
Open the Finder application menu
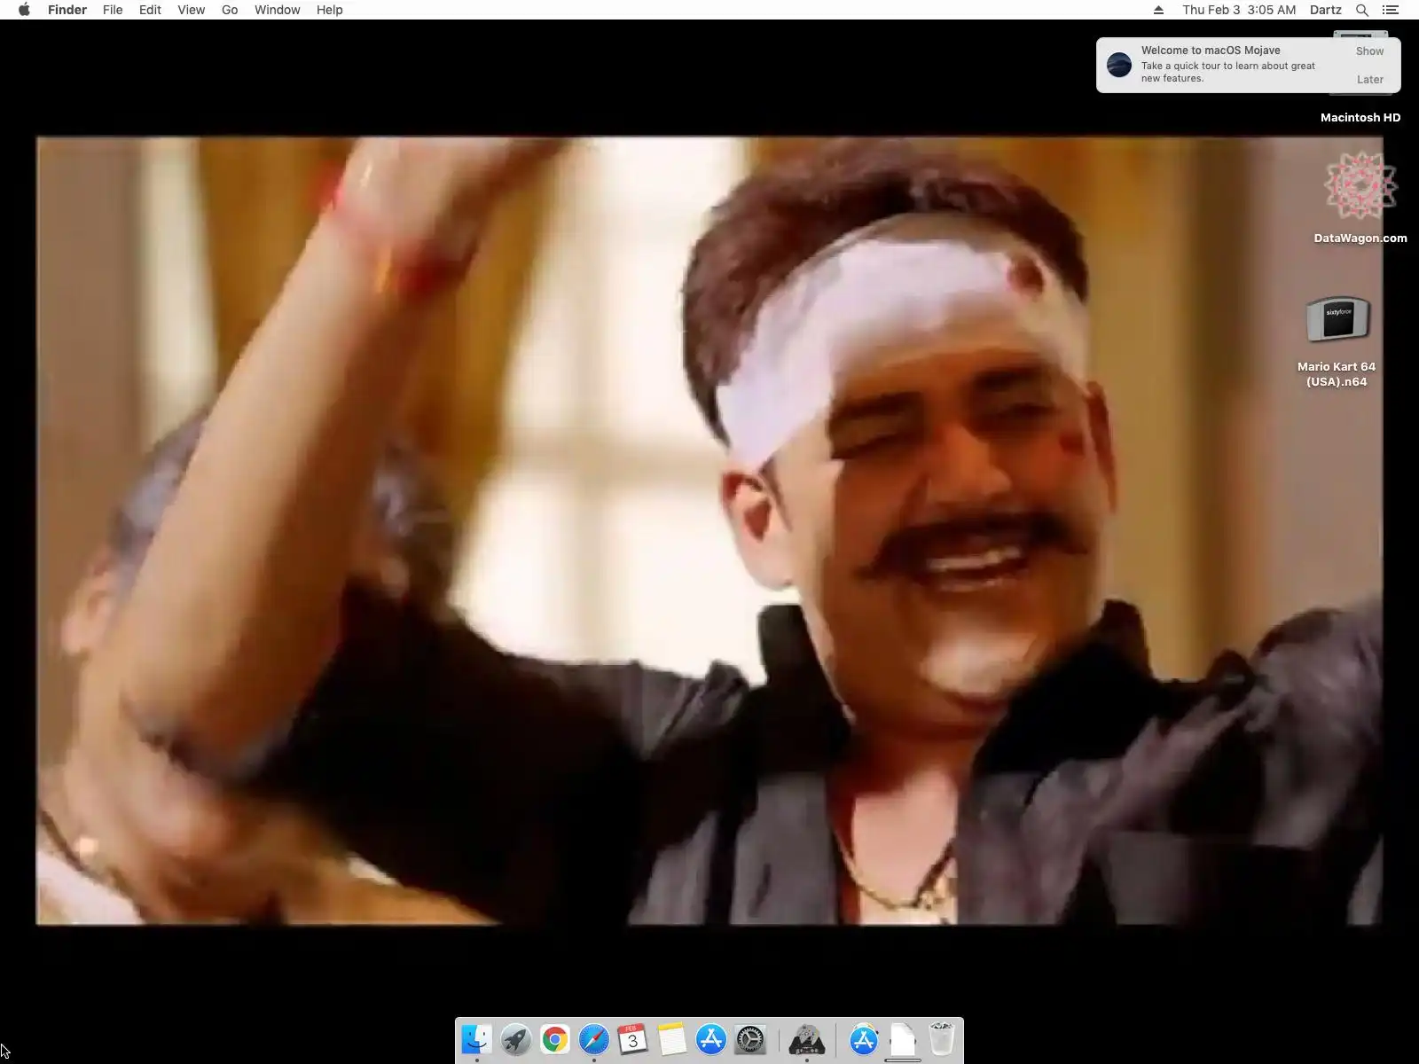[67, 10]
